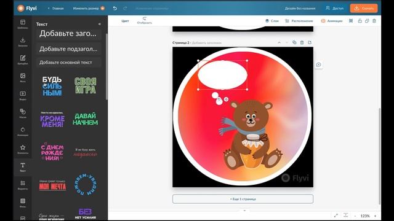Viewport: 394px width, 221px height.
Task: Select the БЕЗ усилия text template
Action: pyautogui.click(x=86, y=214)
